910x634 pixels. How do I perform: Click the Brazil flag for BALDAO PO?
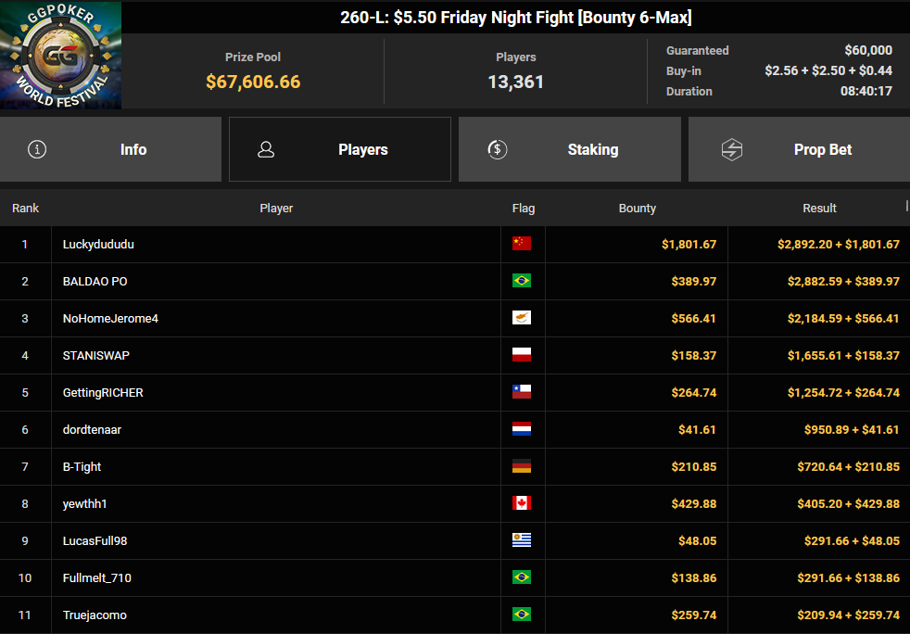click(x=522, y=281)
